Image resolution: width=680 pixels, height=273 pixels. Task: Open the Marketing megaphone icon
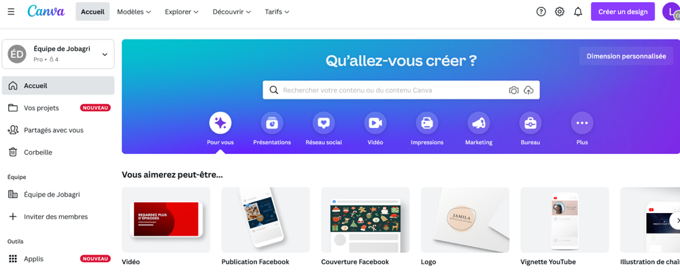pyautogui.click(x=479, y=123)
